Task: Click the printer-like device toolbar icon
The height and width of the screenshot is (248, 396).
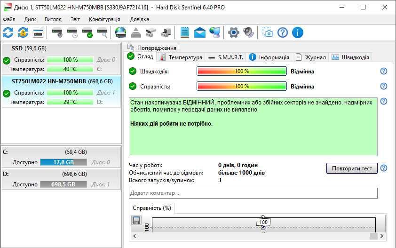Action: (151, 32)
